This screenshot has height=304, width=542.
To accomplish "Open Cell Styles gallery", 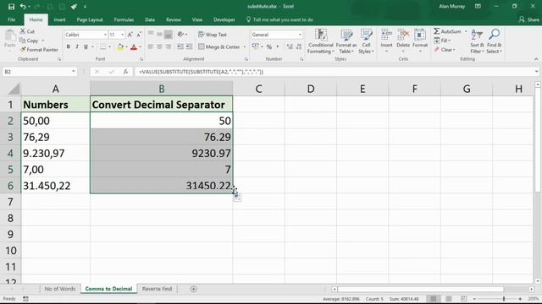I will click(x=366, y=41).
